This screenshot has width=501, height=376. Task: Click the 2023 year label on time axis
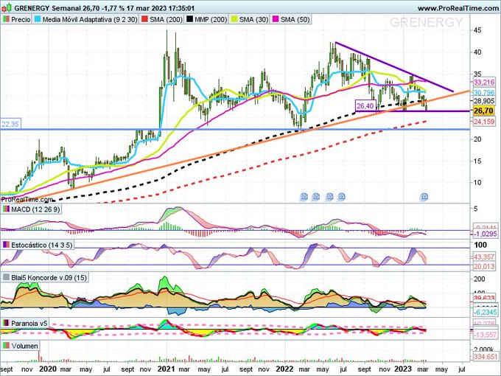click(403, 369)
